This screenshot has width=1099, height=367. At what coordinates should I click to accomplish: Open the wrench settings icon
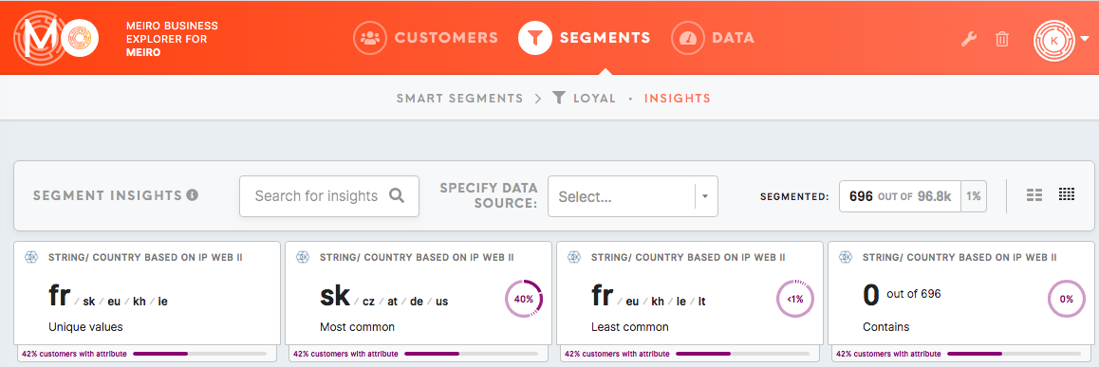(969, 39)
